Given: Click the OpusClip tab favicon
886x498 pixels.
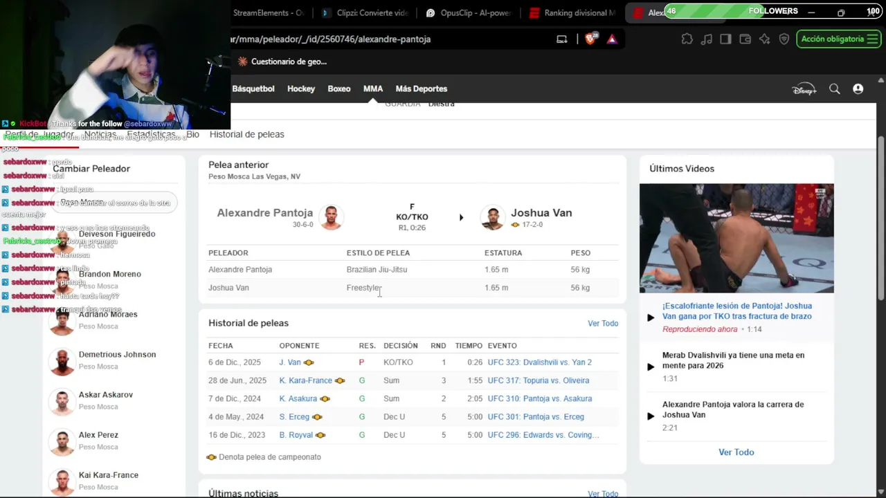Looking at the screenshot, I should tap(430, 12).
